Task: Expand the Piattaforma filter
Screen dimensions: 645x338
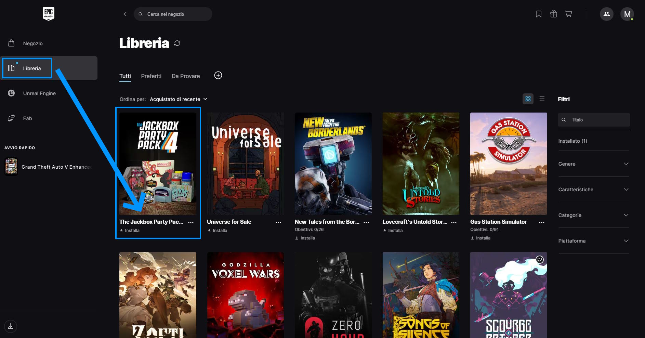Action: [593, 241]
